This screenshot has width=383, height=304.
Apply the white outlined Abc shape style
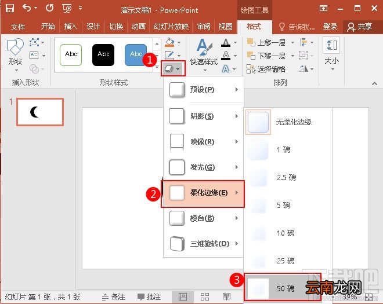point(71,55)
